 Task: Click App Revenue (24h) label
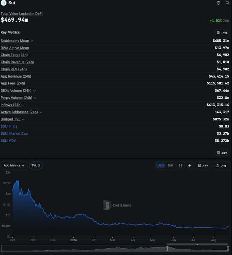point(16,76)
